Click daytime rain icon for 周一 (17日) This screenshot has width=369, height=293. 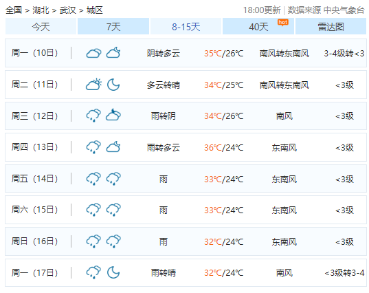click(x=93, y=272)
